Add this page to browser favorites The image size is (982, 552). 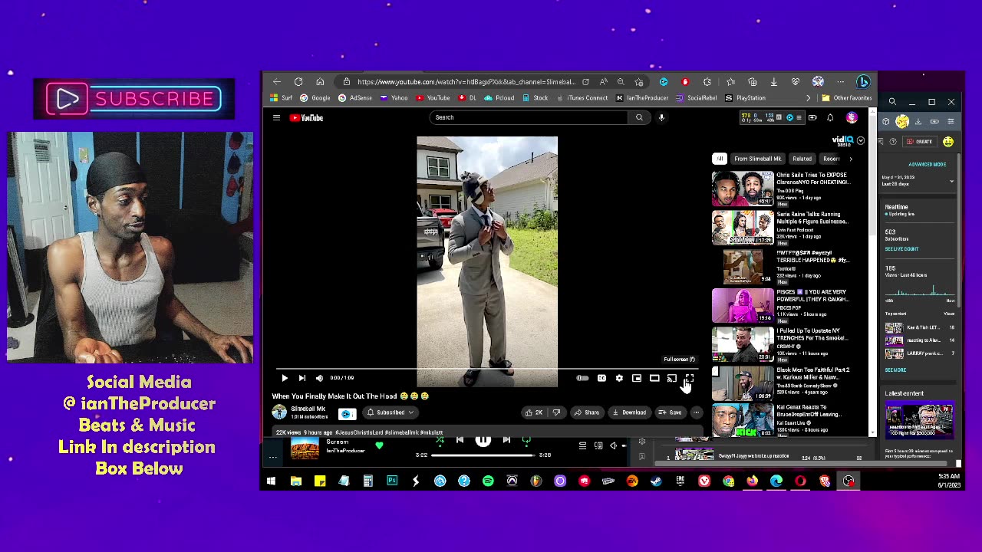point(639,82)
